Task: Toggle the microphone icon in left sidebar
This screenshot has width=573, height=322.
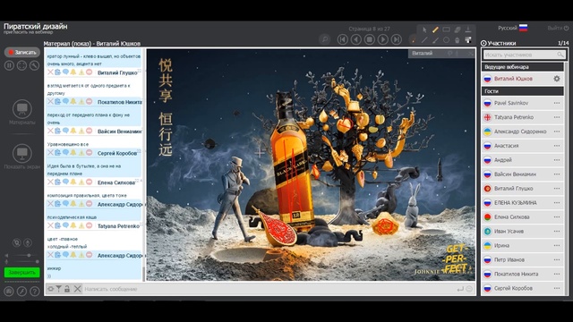Action: [x=28, y=242]
